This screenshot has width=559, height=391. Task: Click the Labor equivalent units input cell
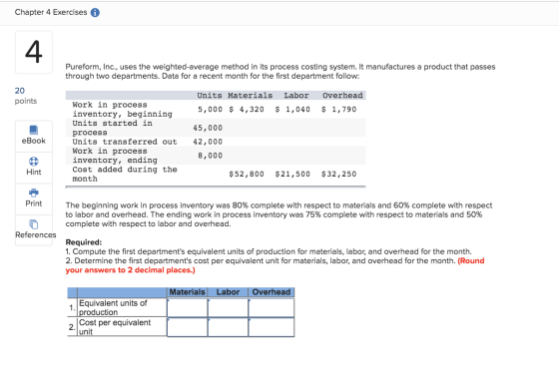[228, 307]
